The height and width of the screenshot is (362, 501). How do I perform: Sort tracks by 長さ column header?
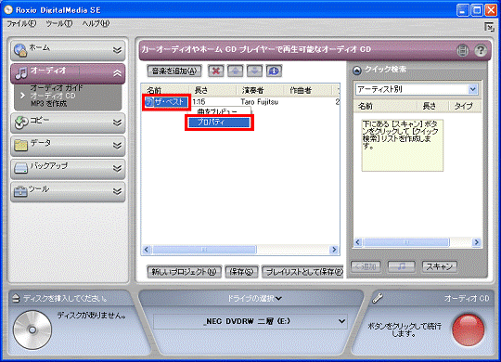point(212,90)
